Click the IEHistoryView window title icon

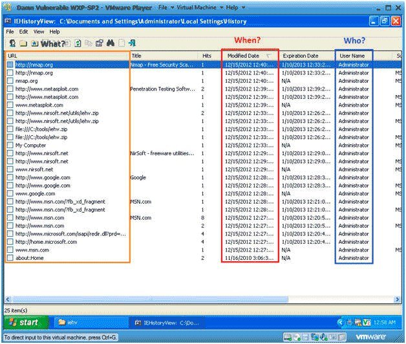click(x=8, y=21)
